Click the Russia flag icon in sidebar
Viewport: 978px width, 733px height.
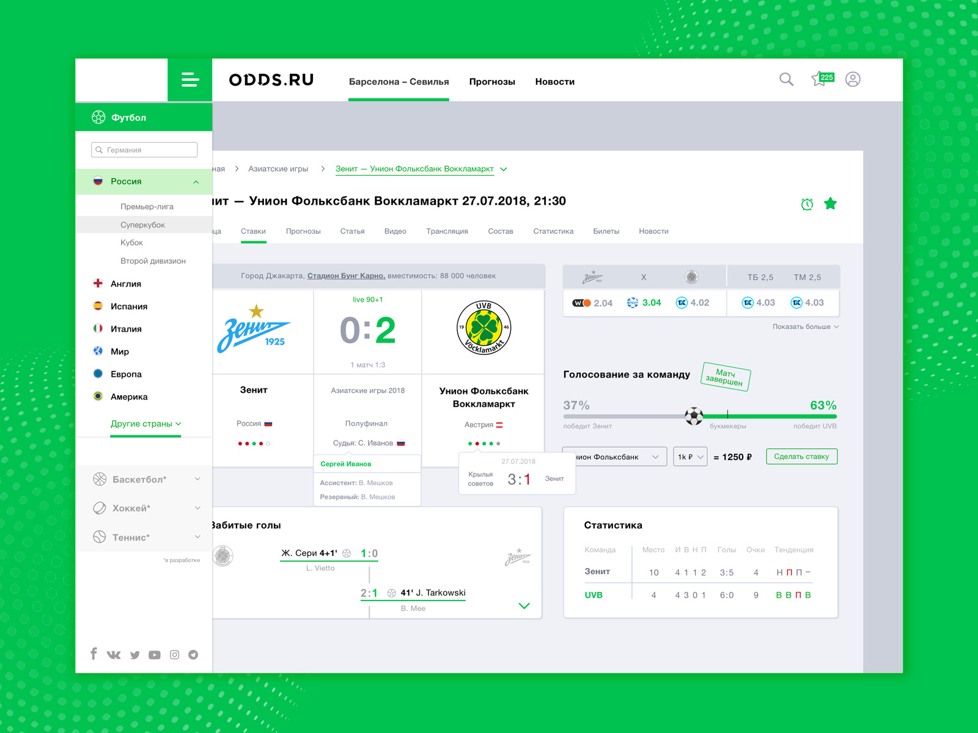click(98, 181)
